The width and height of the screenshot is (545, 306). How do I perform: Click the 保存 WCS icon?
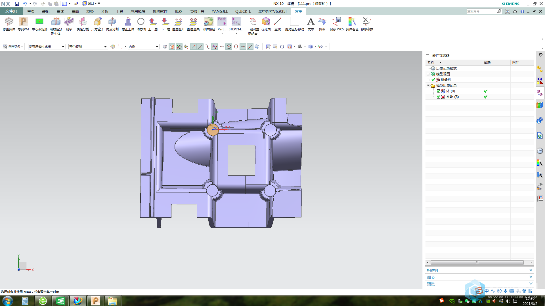tap(337, 22)
